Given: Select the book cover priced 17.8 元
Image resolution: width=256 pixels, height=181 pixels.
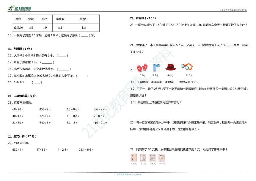Looking at the screenshot, I should pos(152,157).
